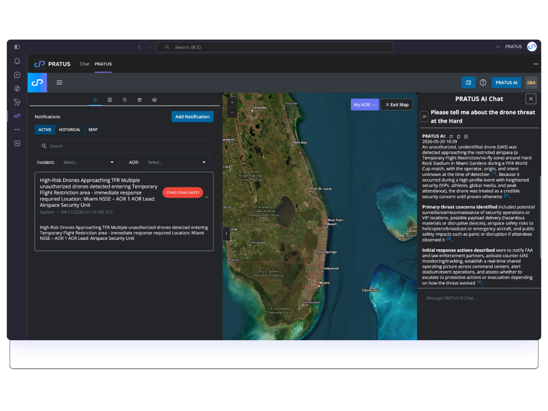Show ACTIVE notifications

tap(45, 130)
